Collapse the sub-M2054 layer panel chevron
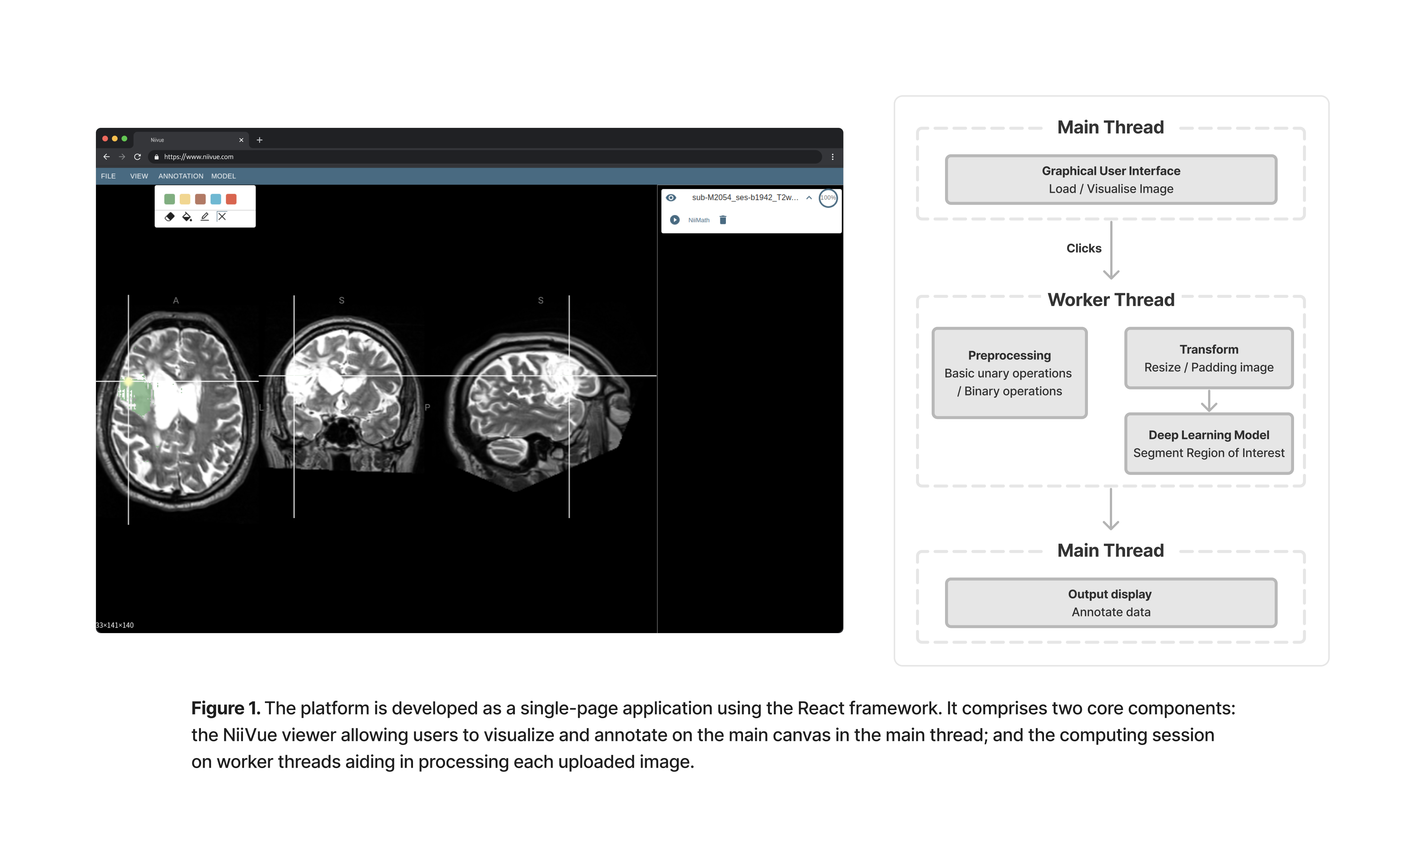 tap(809, 198)
